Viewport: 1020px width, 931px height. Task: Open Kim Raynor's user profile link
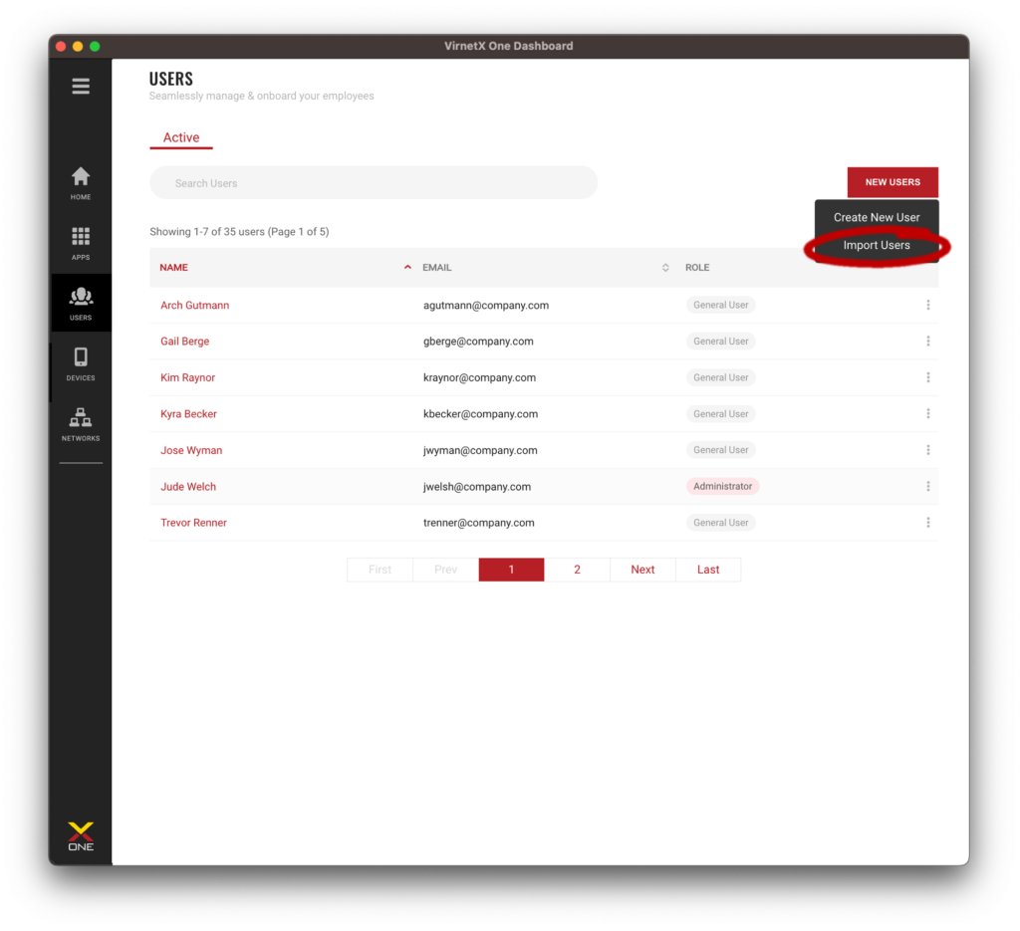(187, 378)
